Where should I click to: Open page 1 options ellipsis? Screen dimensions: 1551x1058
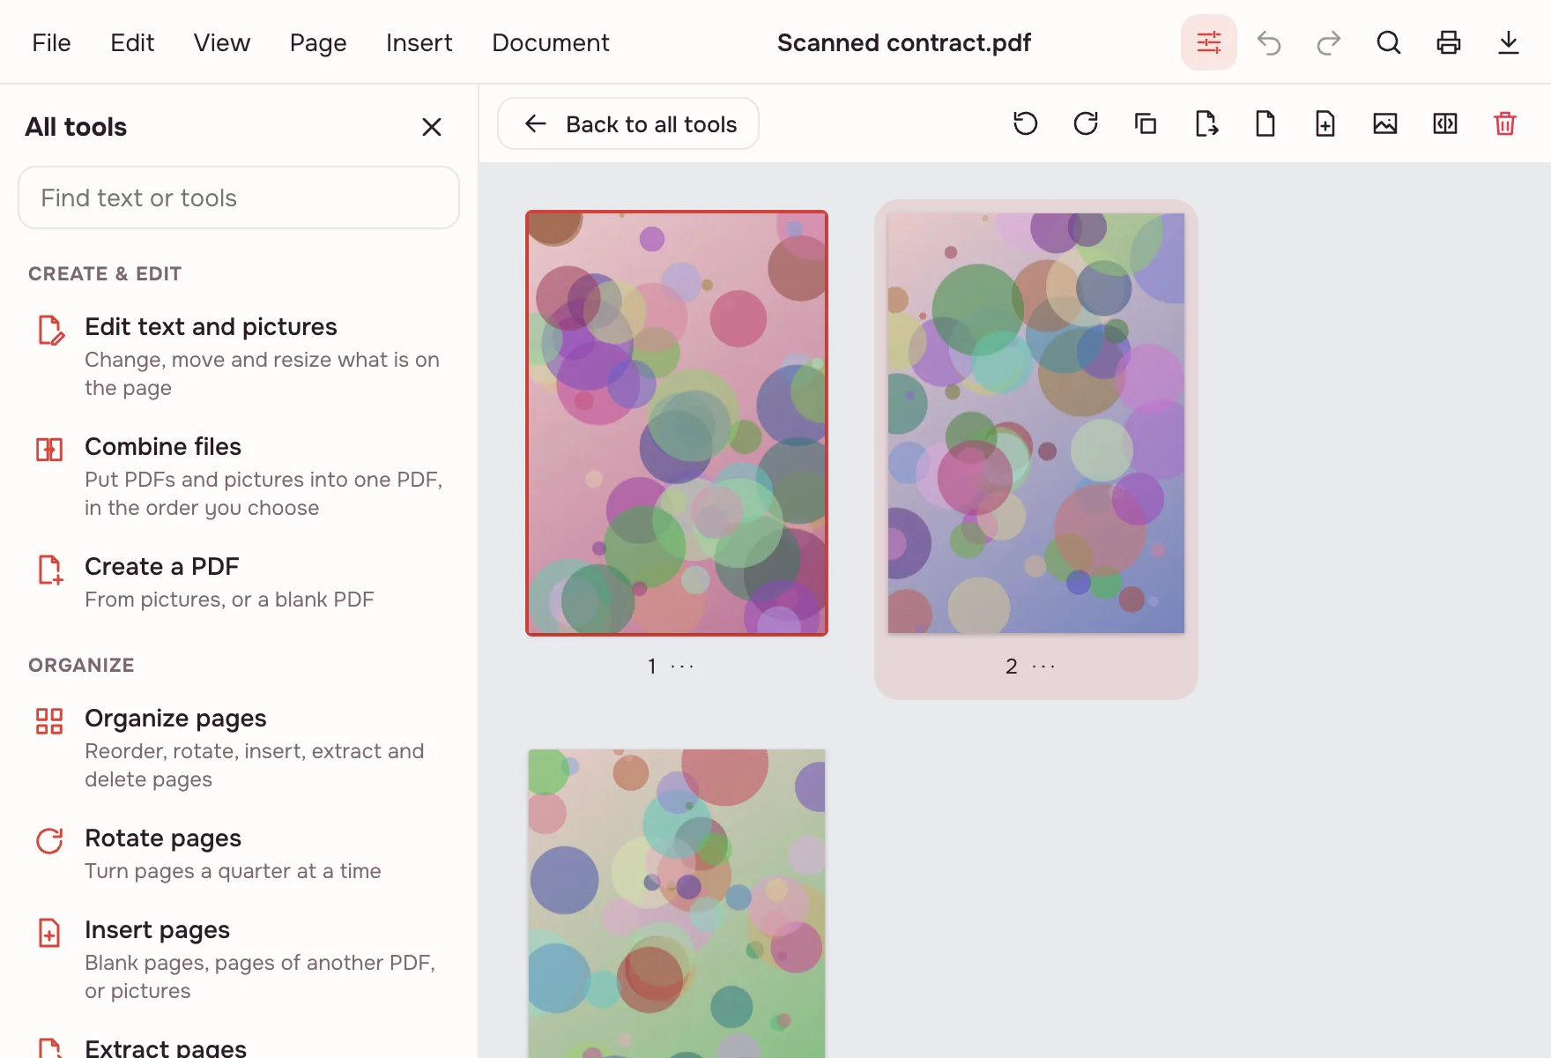(x=683, y=667)
